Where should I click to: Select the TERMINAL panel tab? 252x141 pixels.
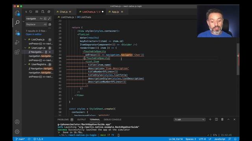[94, 119]
